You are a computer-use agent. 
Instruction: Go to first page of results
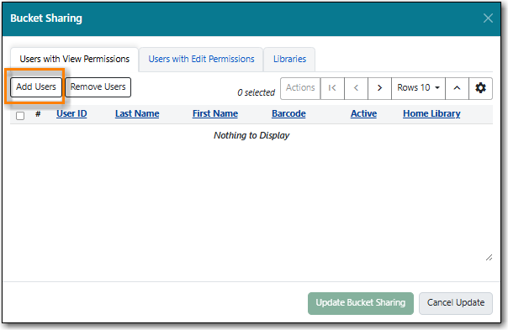pyautogui.click(x=332, y=88)
